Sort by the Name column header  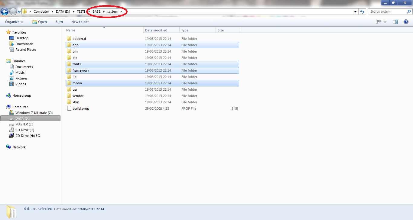(104, 30)
